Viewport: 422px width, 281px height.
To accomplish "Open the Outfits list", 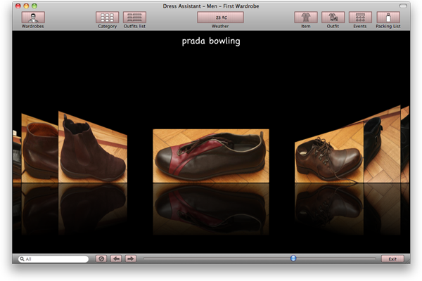I will tap(134, 18).
